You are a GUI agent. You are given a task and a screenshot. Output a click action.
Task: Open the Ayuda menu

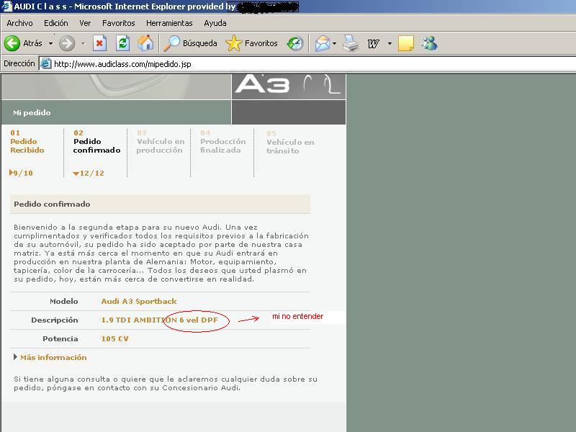(215, 23)
